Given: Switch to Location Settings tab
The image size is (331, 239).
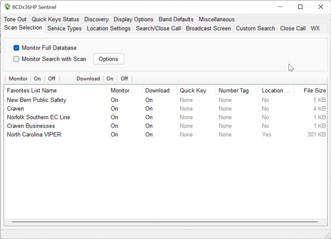Looking at the screenshot, I should pyautogui.click(x=109, y=28).
